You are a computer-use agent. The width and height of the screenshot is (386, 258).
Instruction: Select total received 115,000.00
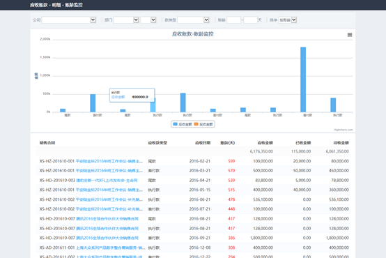coord(301,151)
